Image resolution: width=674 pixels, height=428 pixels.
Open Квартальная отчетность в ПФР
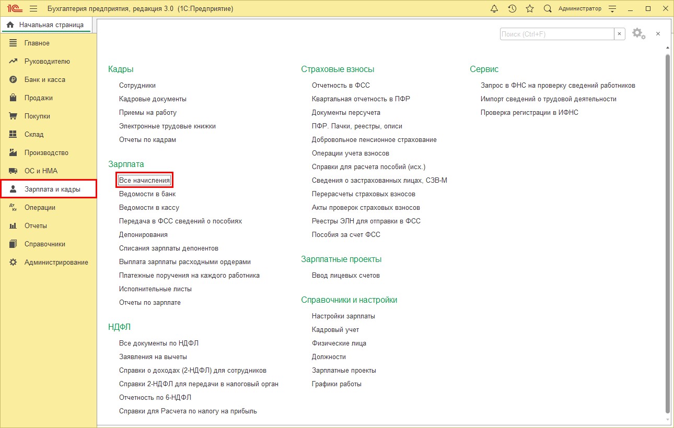(x=361, y=99)
